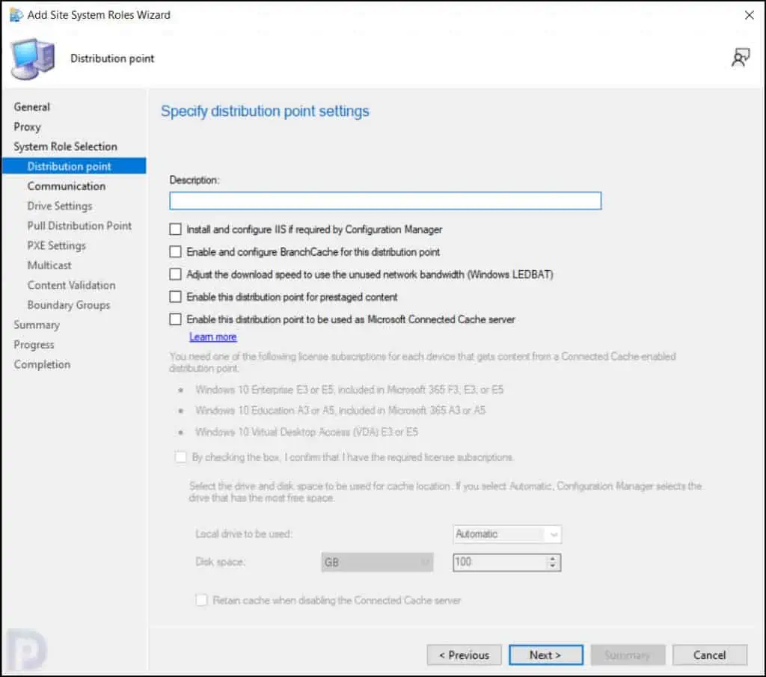The image size is (766, 677).
Task: Decrease disk space with the down arrow
Action: coord(553,566)
